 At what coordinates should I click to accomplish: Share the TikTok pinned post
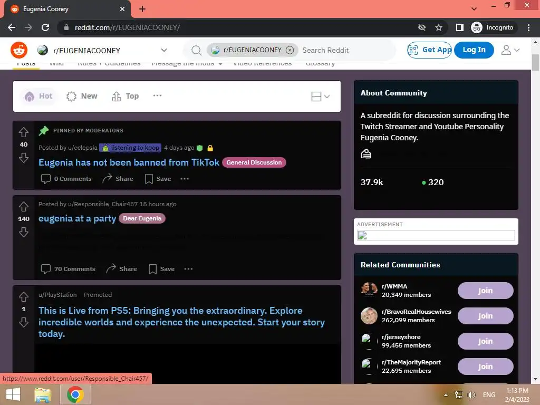[118, 179]
